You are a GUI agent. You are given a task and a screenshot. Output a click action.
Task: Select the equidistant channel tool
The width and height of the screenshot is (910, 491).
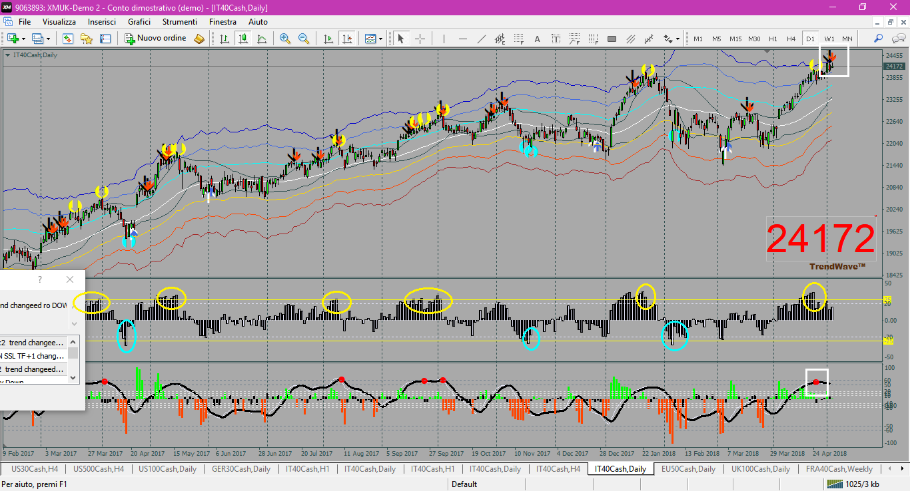500,39
